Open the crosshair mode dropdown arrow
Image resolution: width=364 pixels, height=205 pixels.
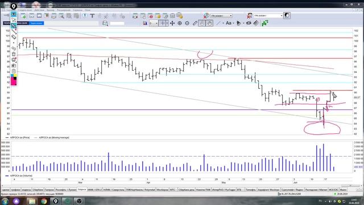coord(167,23)
